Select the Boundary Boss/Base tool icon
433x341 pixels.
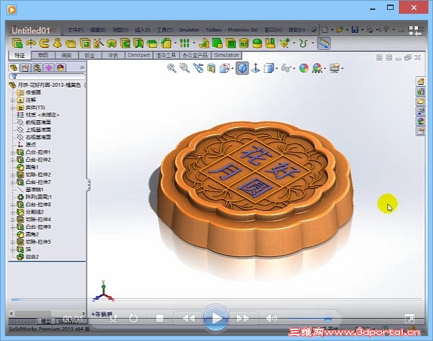71,43
